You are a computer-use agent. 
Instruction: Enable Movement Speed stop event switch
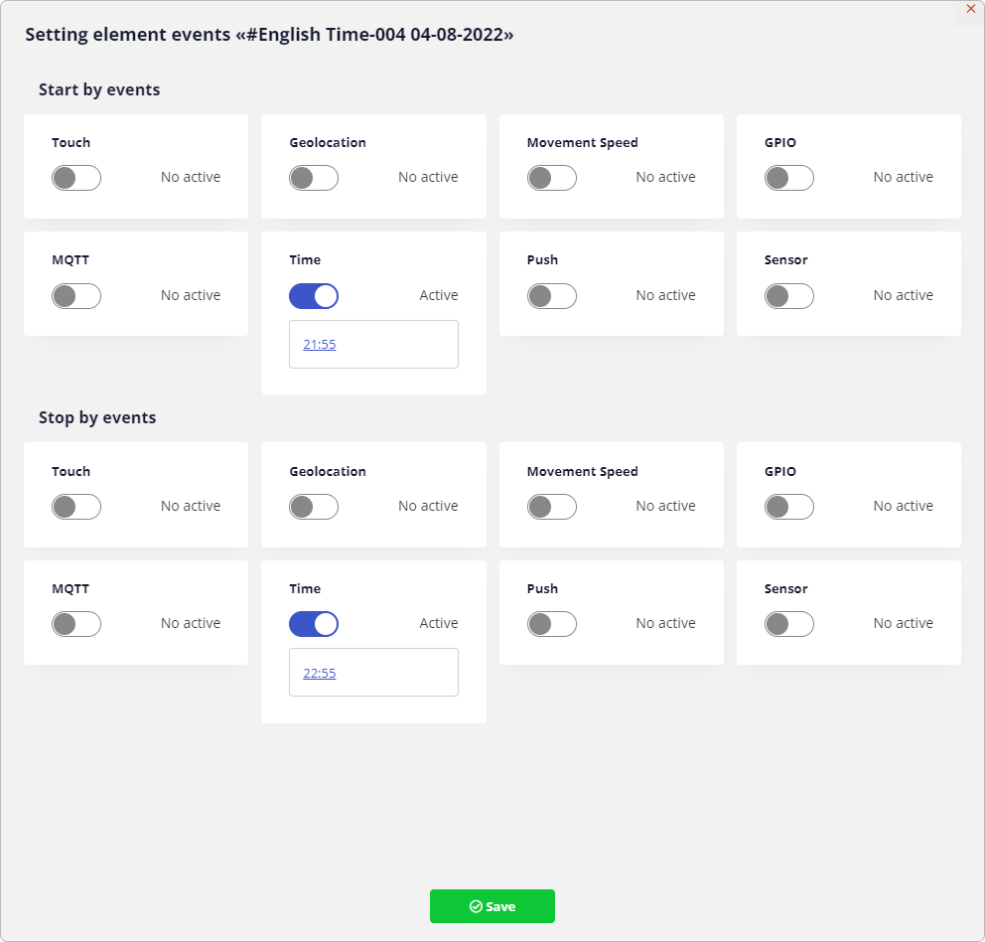pos(552,507)
